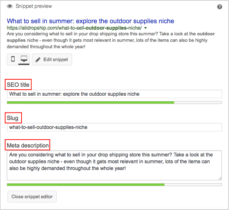This screenshot has width=229, height=210.
Task: Click the pencil icon on Edit snippet
Action: pyautogui.click(x=38, y=60)
